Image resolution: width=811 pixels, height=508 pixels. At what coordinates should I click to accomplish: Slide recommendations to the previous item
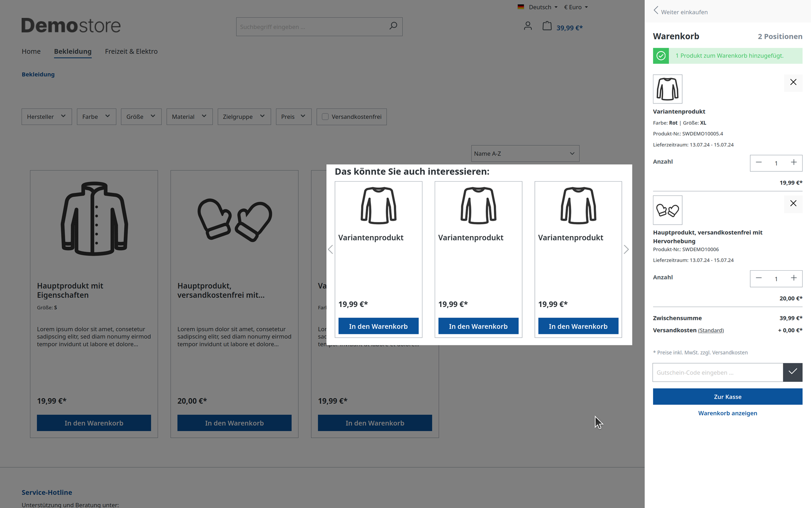[330, 250]
